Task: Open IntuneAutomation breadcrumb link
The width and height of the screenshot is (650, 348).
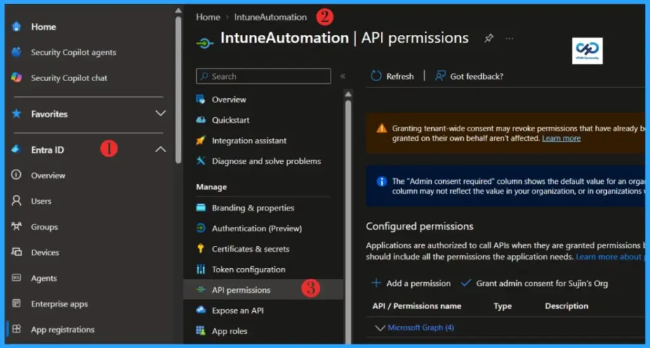Action: click(270, 17)
